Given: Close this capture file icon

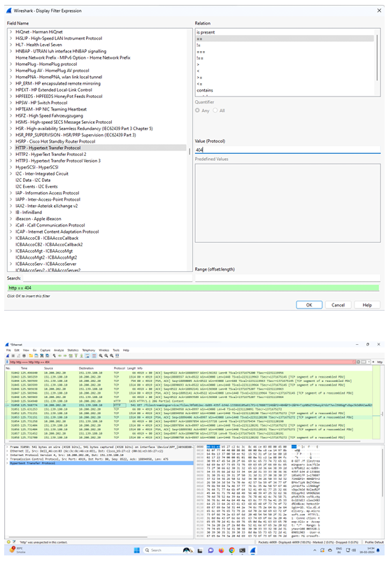Looking at the screenshot, I should click(42, 356).
